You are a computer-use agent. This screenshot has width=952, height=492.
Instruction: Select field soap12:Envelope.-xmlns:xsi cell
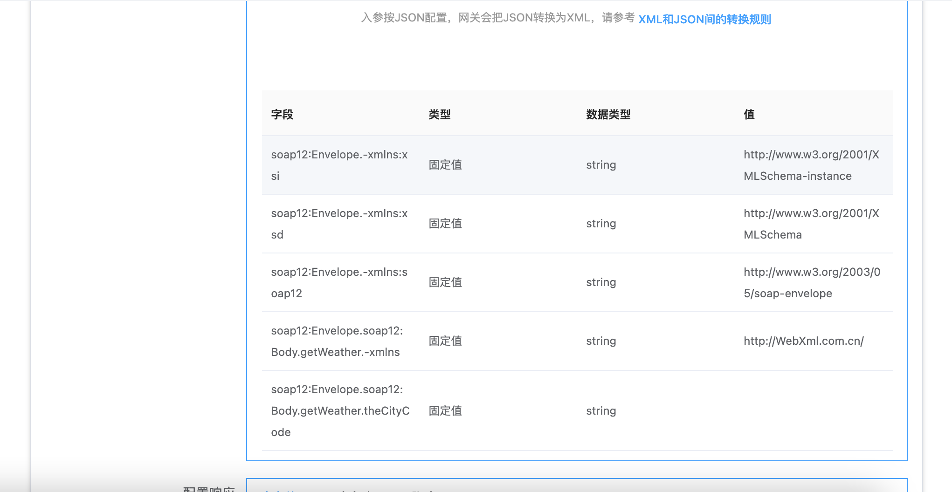click(x=339, y=165)
